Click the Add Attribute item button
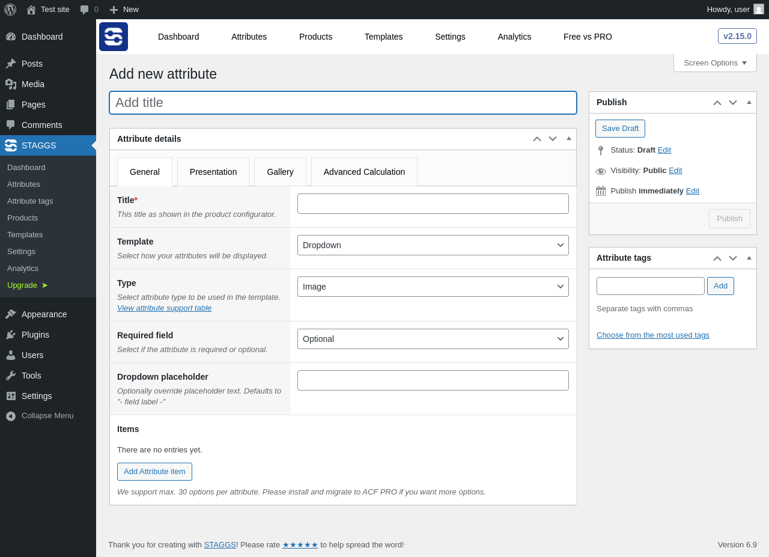This screenshot has height=557, width=769. click(154, 472)
